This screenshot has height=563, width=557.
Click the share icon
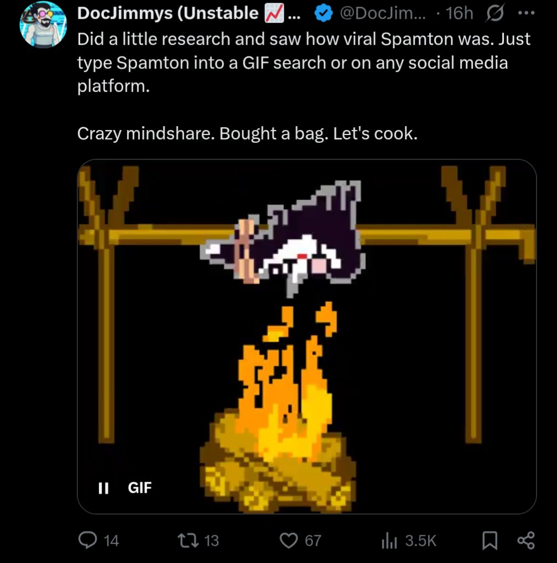point(525,540)
